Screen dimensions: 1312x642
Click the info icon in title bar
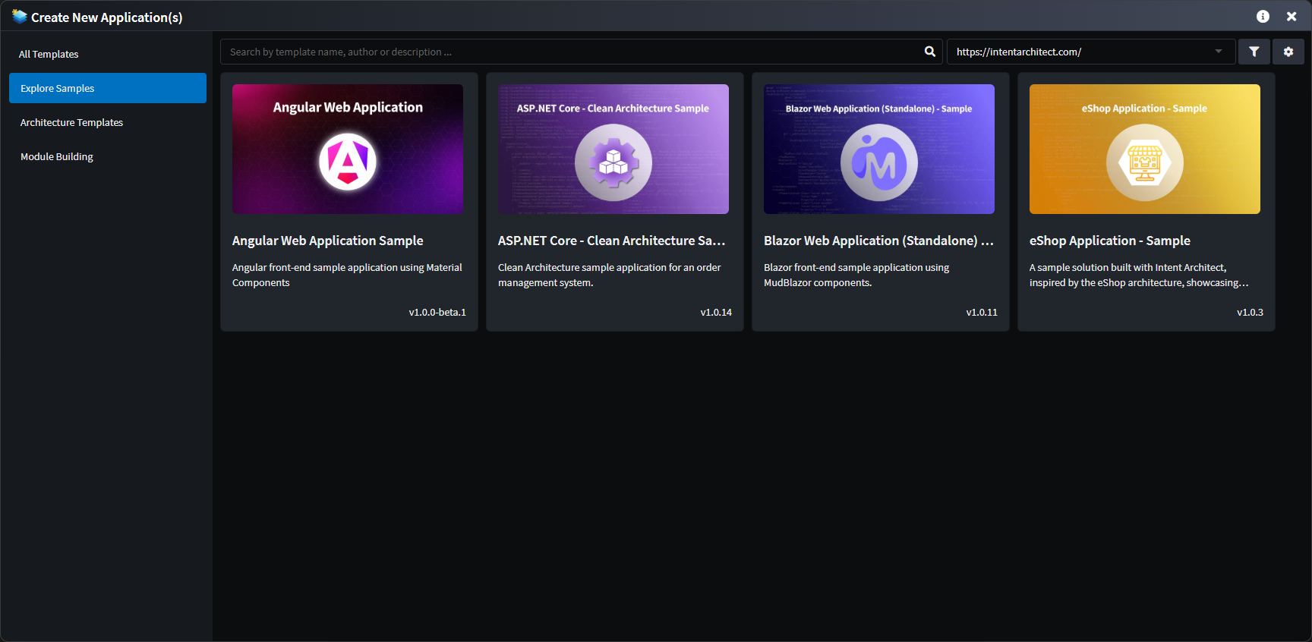1263,17
